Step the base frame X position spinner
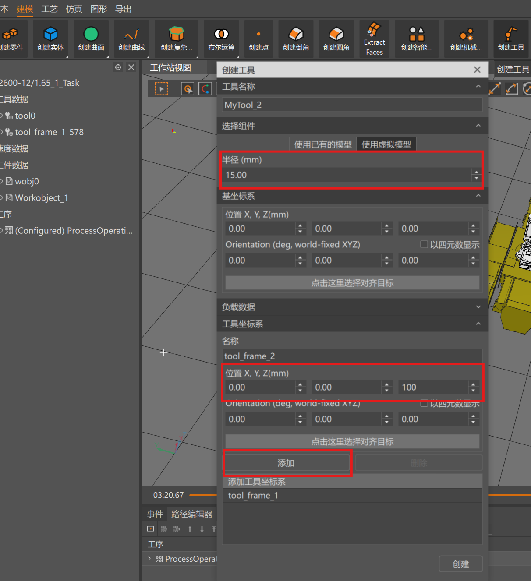This screenshot has height=581, width=531. coord(300,229)
